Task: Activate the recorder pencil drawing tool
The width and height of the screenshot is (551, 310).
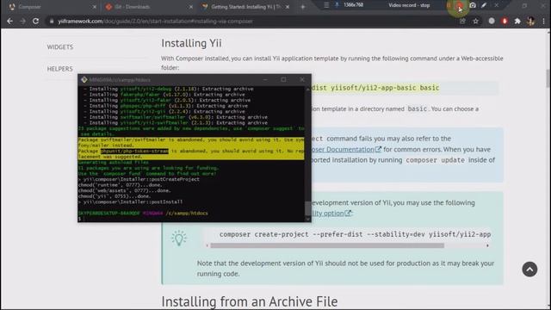Action: click(x=484, y=5)
